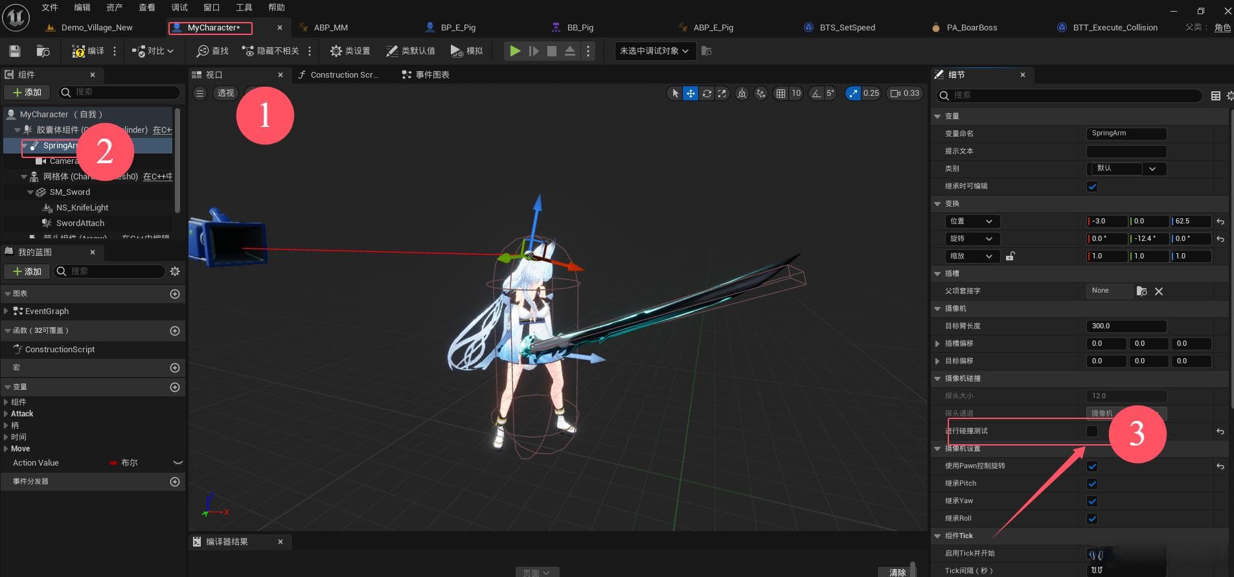Collapse the 摄像机设置 section
The width and height of the screenshot is (1234, 577).
pyautogui.click(x=937, y=449)
